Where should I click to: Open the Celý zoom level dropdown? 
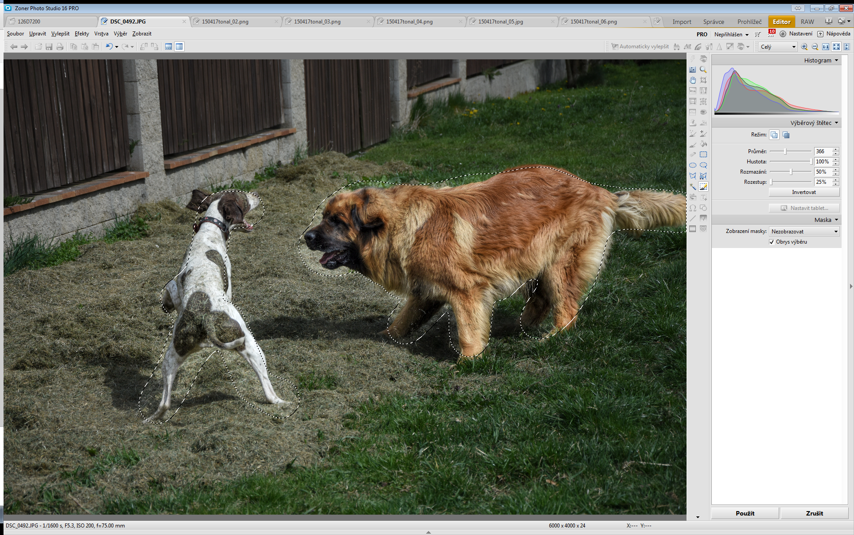coord(778,47)
